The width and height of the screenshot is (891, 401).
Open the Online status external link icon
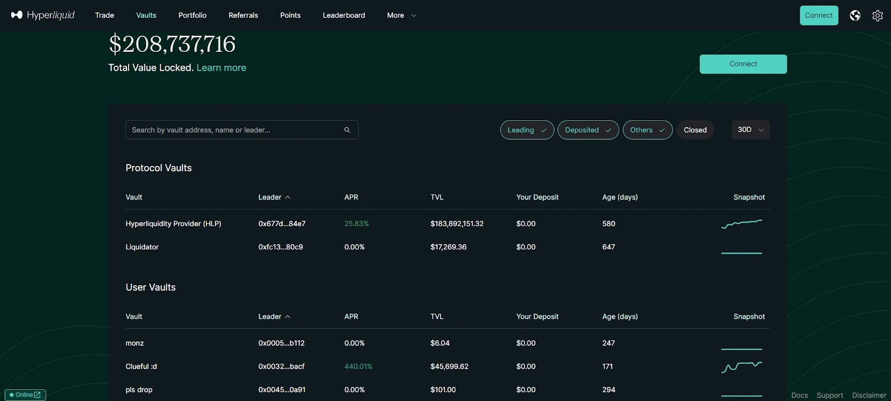pos(37,395)
